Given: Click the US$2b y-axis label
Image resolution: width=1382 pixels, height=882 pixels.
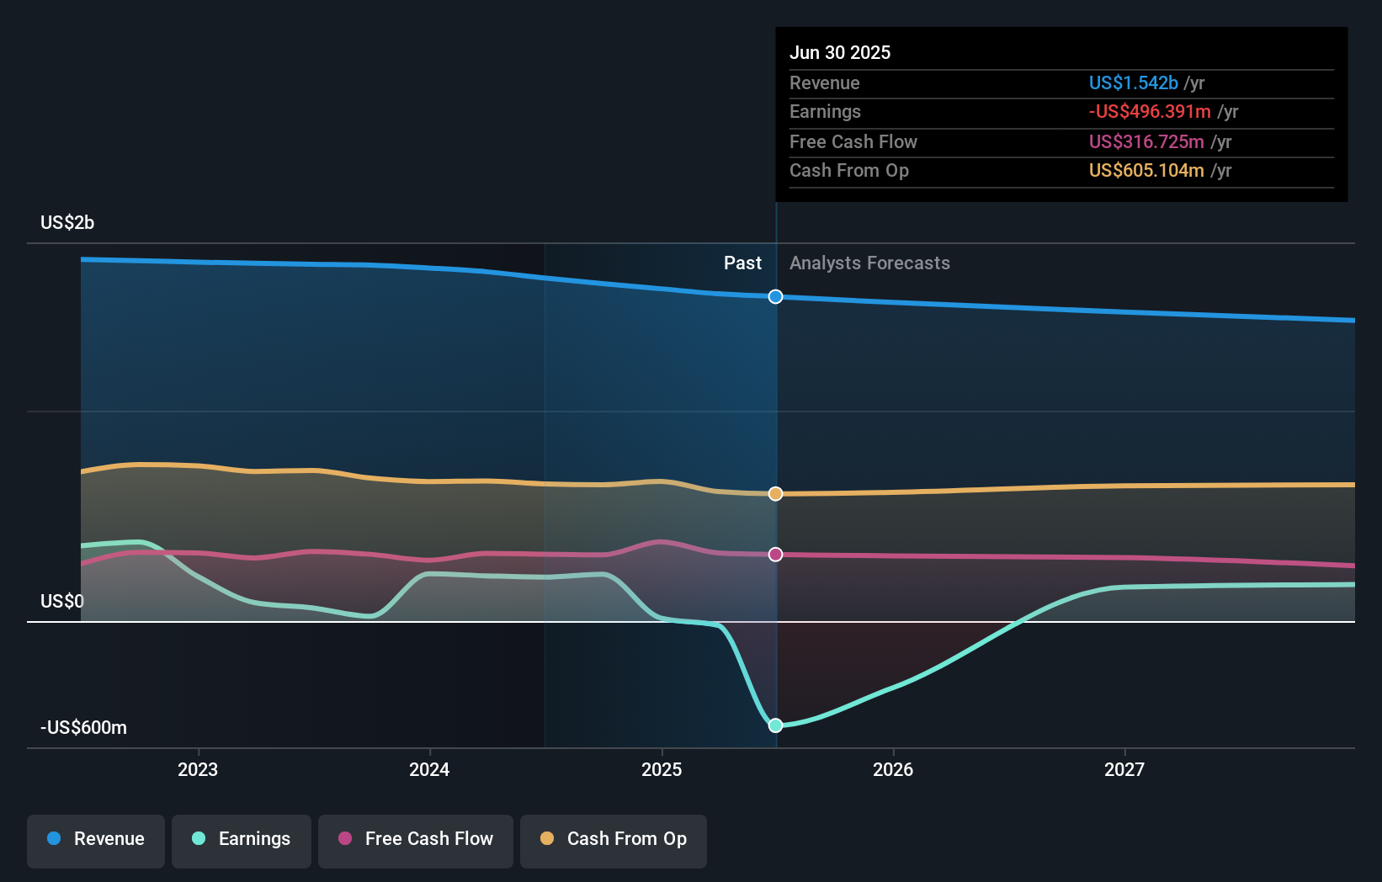Looking at the screenshot, I should [67, 223].
